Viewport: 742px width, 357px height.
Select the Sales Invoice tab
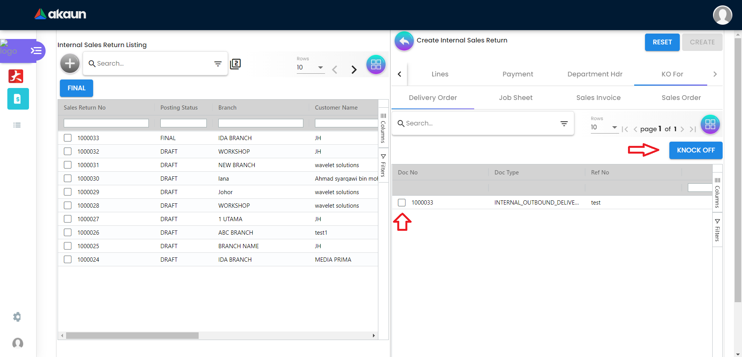click(598, 98)
